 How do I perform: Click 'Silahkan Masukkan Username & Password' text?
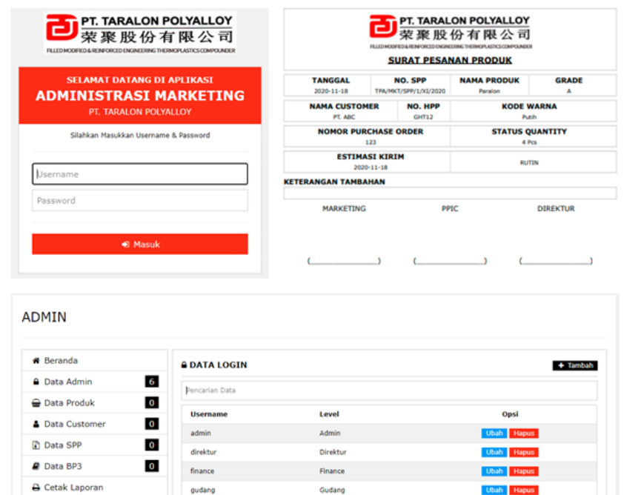click(139, 136)
